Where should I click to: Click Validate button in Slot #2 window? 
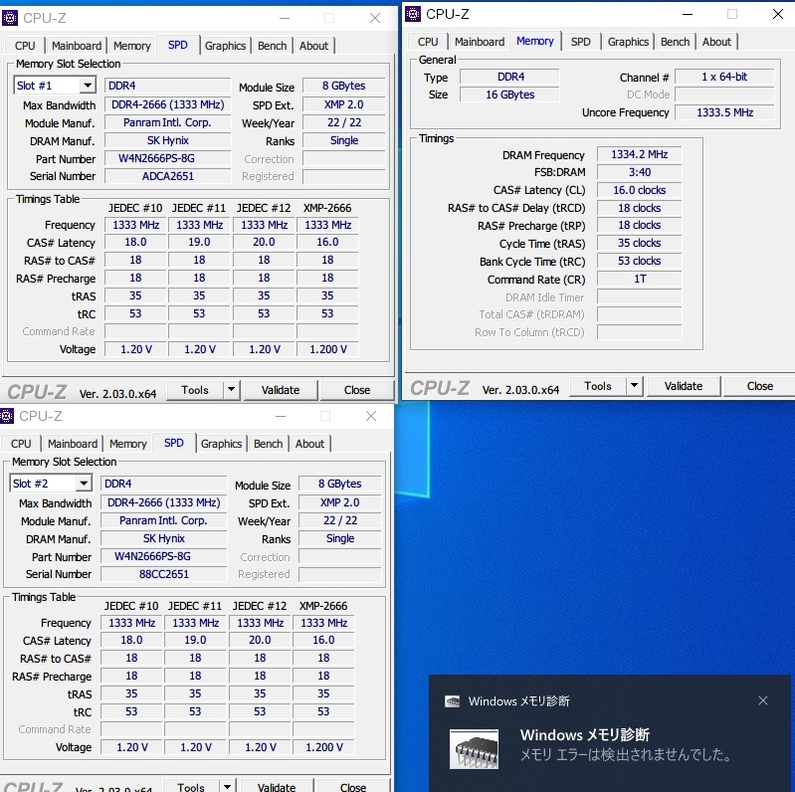click(277, 786)
